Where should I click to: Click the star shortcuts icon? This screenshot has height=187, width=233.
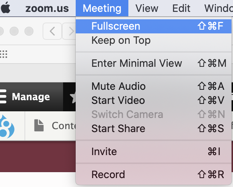pyautogui.click(x=73, y=97)
